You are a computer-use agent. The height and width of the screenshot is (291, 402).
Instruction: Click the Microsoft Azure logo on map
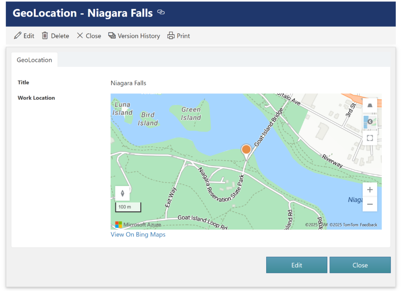tap(138, 225)
